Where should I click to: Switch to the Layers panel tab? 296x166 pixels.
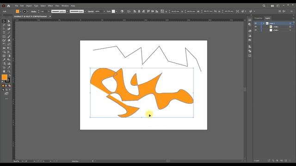[x=268, y=18]
